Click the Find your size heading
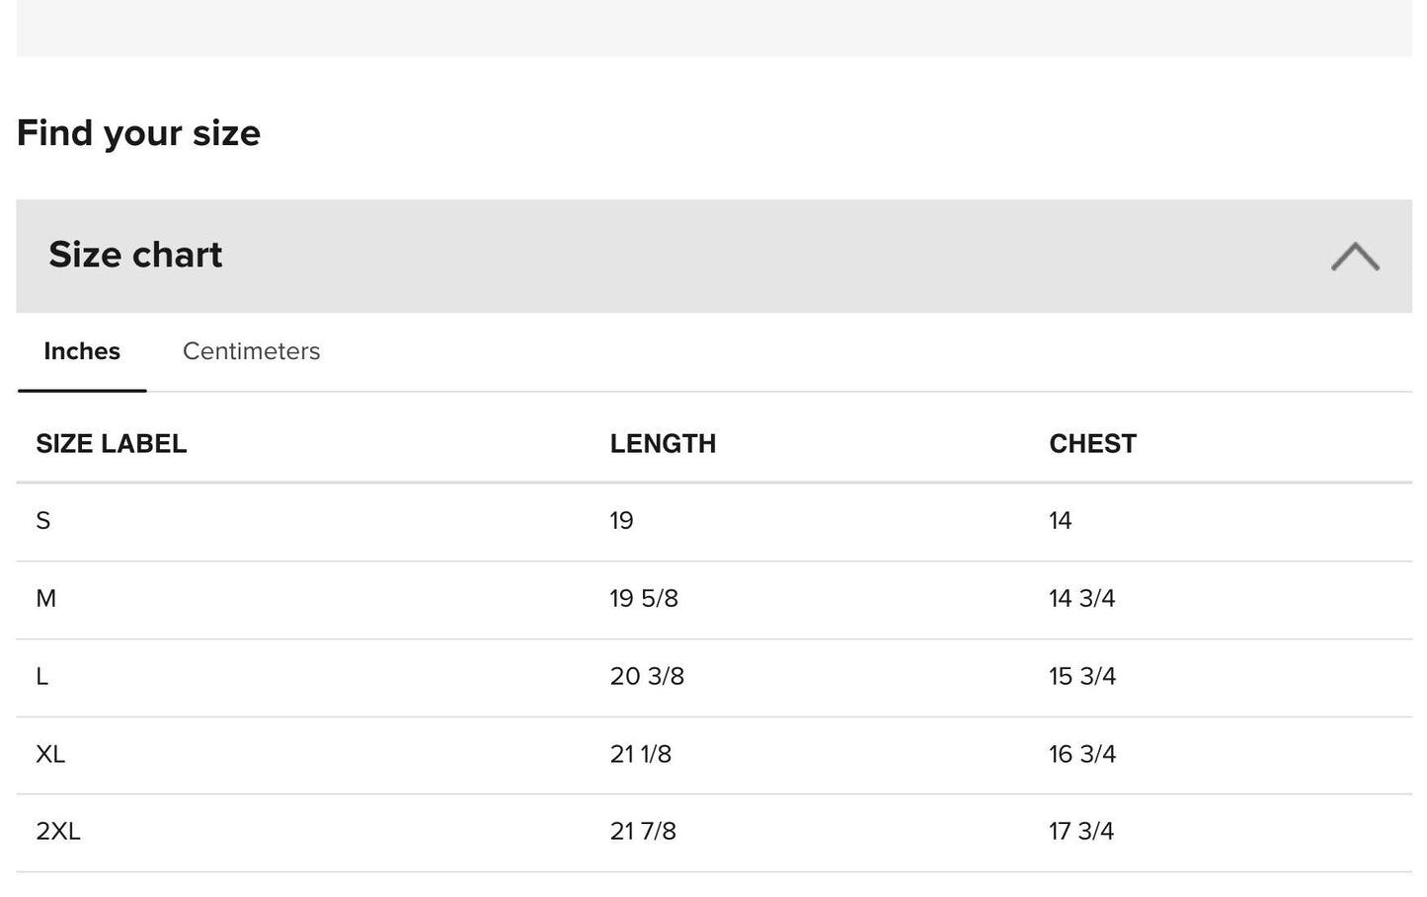This screenshot has height=897, width=1427. (138, 132)
